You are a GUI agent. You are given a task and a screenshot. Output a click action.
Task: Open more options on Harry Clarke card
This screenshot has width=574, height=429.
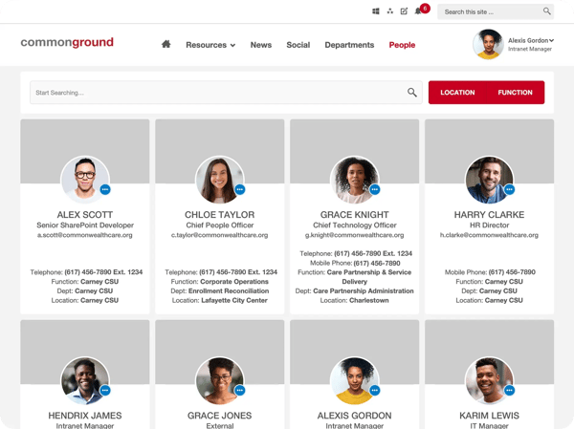[x=509, y=189]
